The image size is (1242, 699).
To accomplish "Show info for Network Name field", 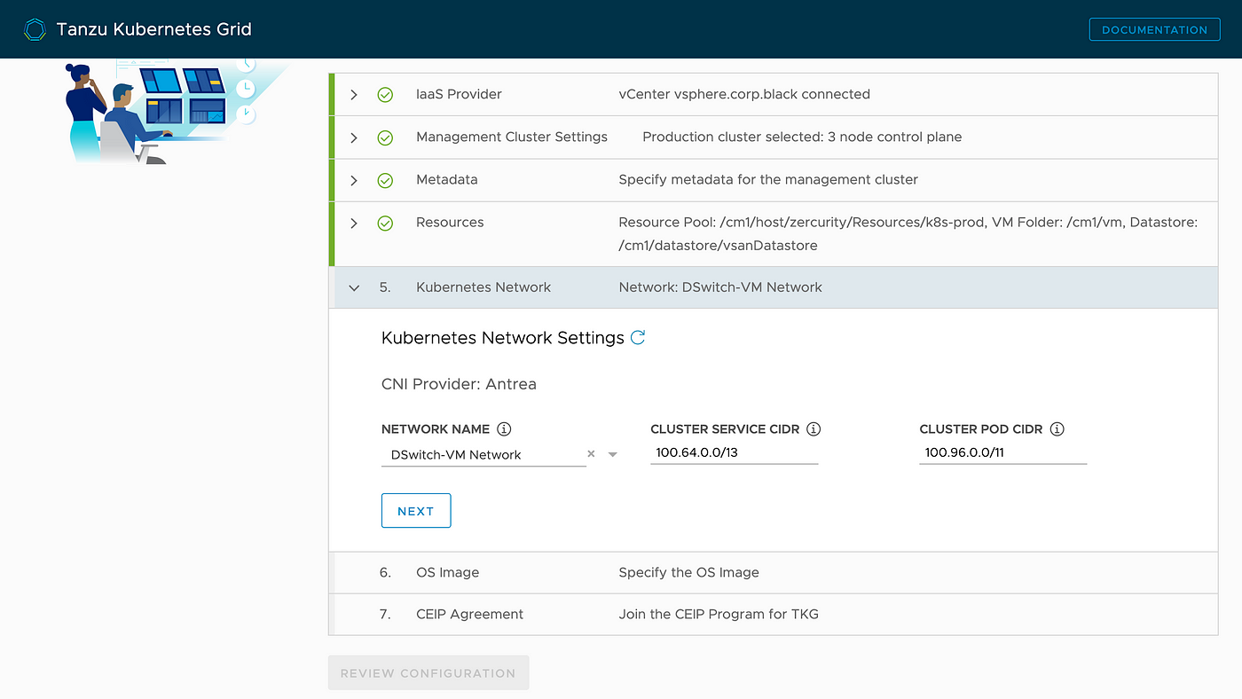I will (504, 429).
